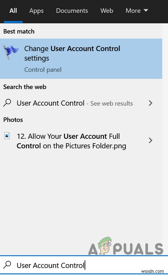Screen dimensions: 168x275
Task: Expand the User Account Control web result chevron
Action: pyautogui.click(x=150, y=103)
